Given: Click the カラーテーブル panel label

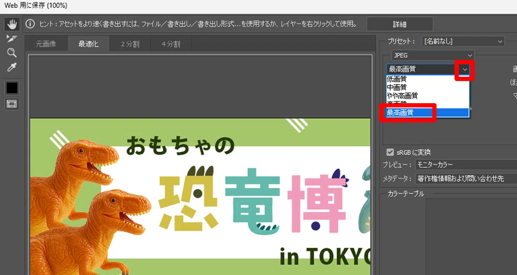Looking at the screenshot, I should pos(406,194).
